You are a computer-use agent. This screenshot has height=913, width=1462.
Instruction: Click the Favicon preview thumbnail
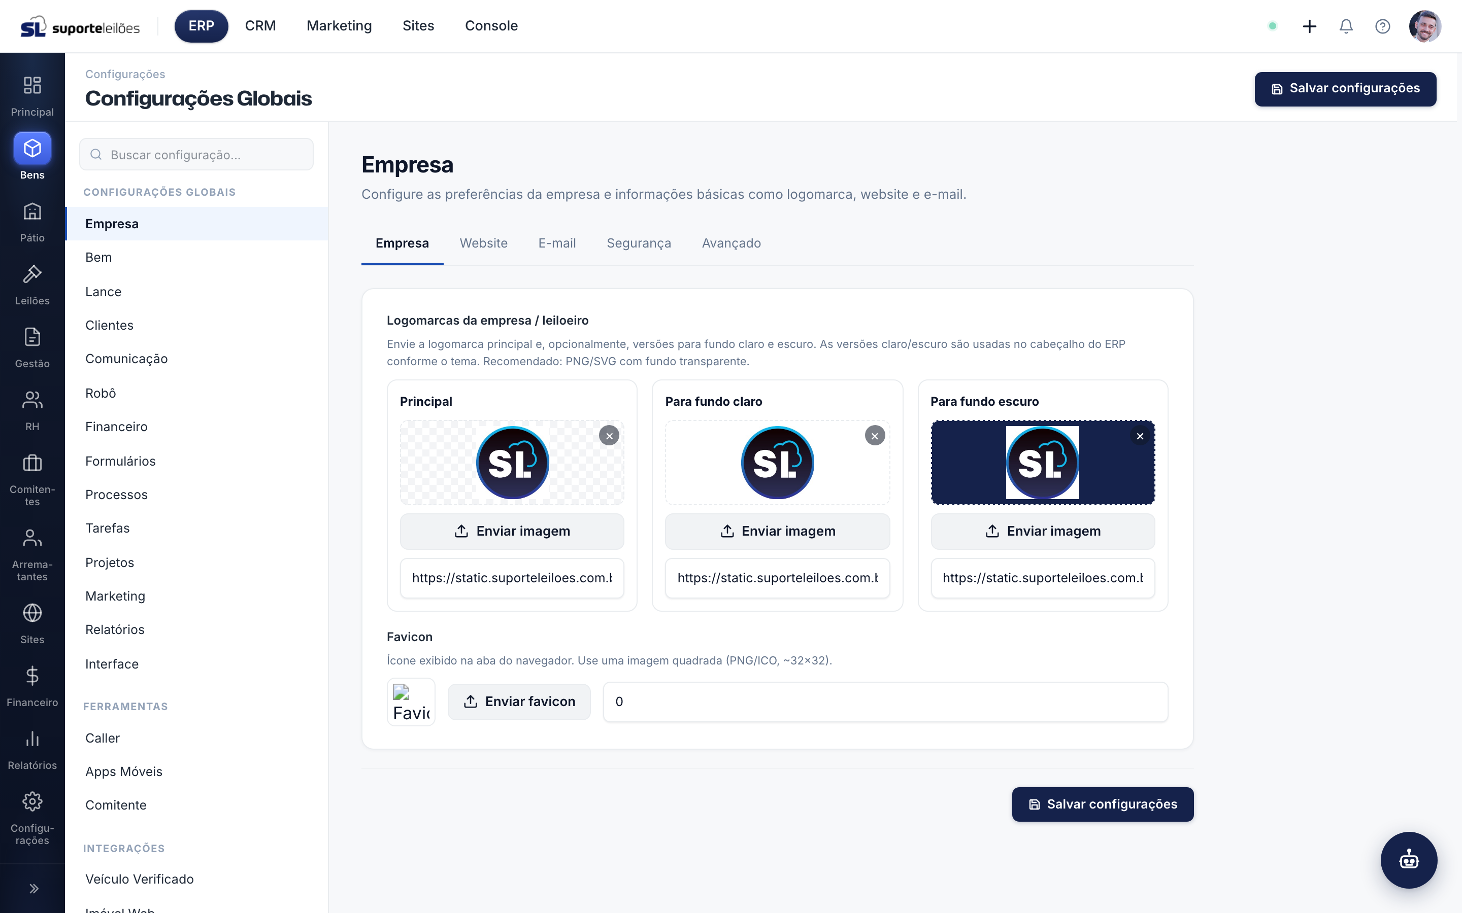[x=411, y=701]
